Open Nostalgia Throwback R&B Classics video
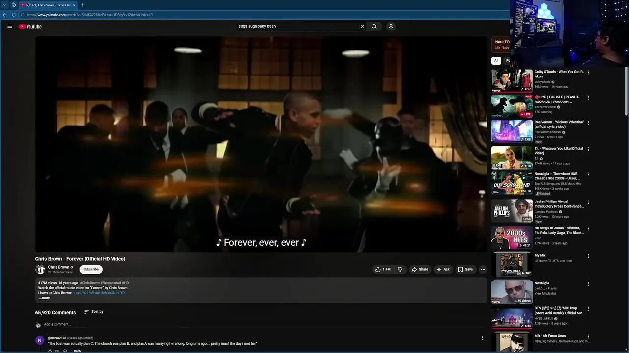This screenshot has height=353, width=629. click(x=512, y=182)
